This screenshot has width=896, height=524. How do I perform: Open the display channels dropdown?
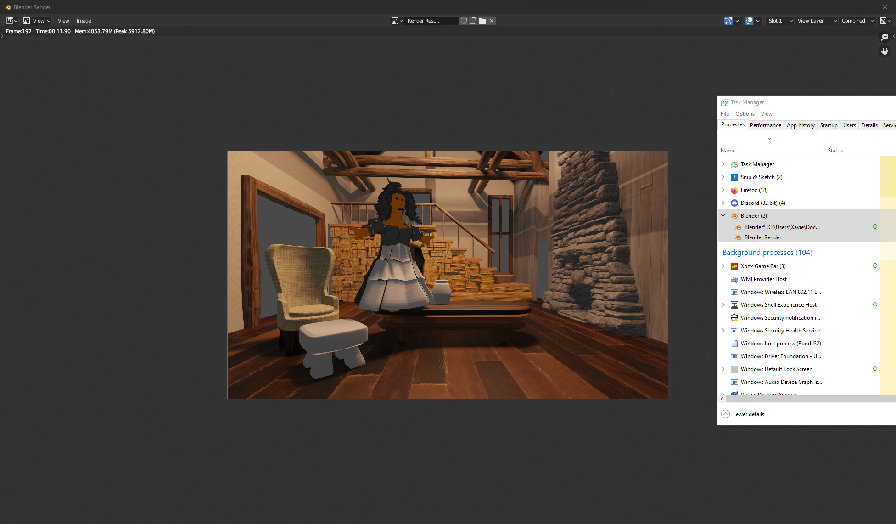885,21
